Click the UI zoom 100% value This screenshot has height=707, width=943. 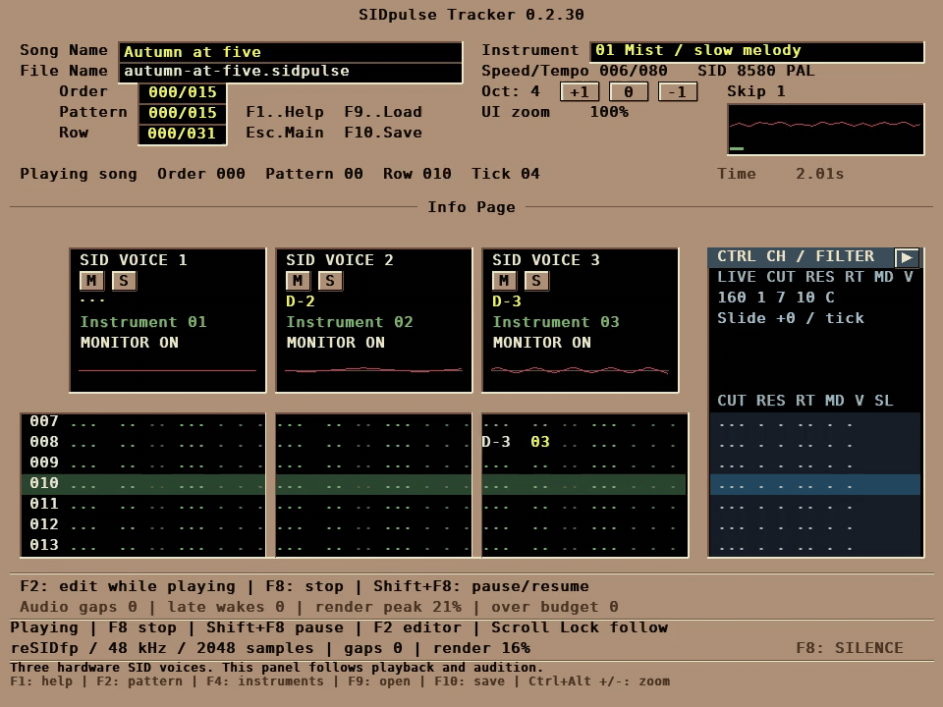(609, 112)
